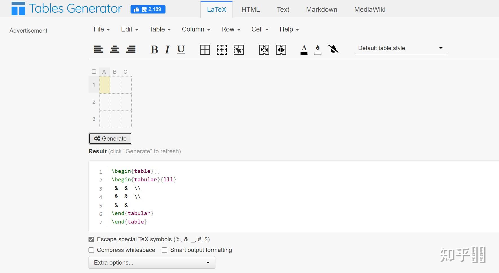Toggle bold formatting
Screen dimensions: 499x273
154,50
